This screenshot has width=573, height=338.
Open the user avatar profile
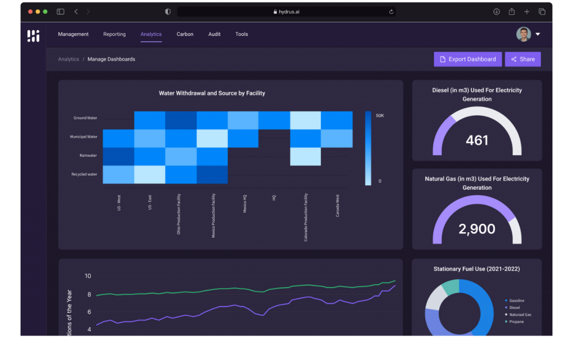click(523, 34)
